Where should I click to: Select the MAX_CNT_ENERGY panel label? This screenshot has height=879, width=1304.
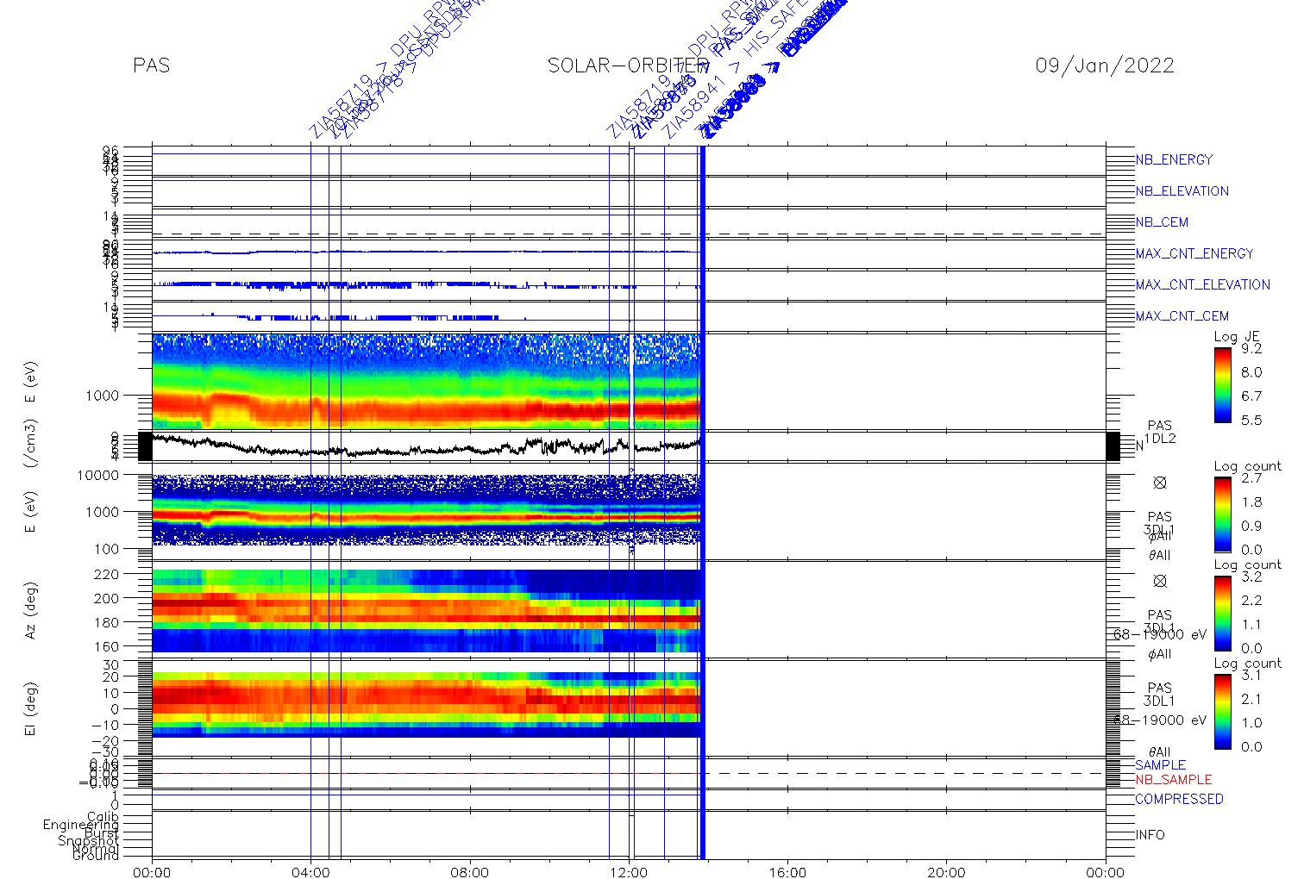click(1194, 253)
